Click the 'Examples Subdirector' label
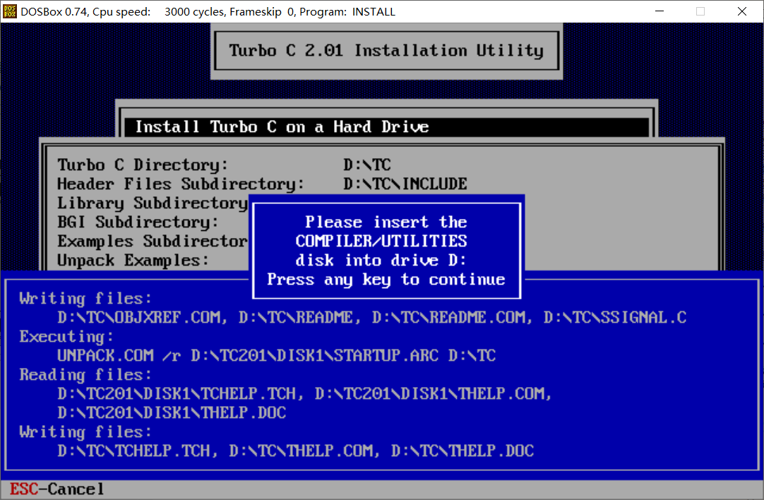Viewport: 764px width, 500px height. [x=153, y=242]
